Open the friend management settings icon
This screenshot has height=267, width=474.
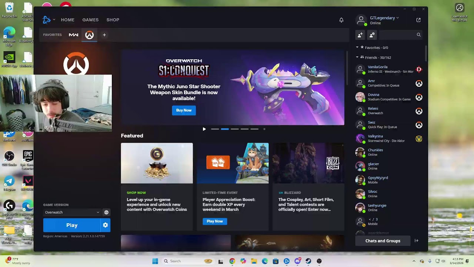(x=372, y=34)
